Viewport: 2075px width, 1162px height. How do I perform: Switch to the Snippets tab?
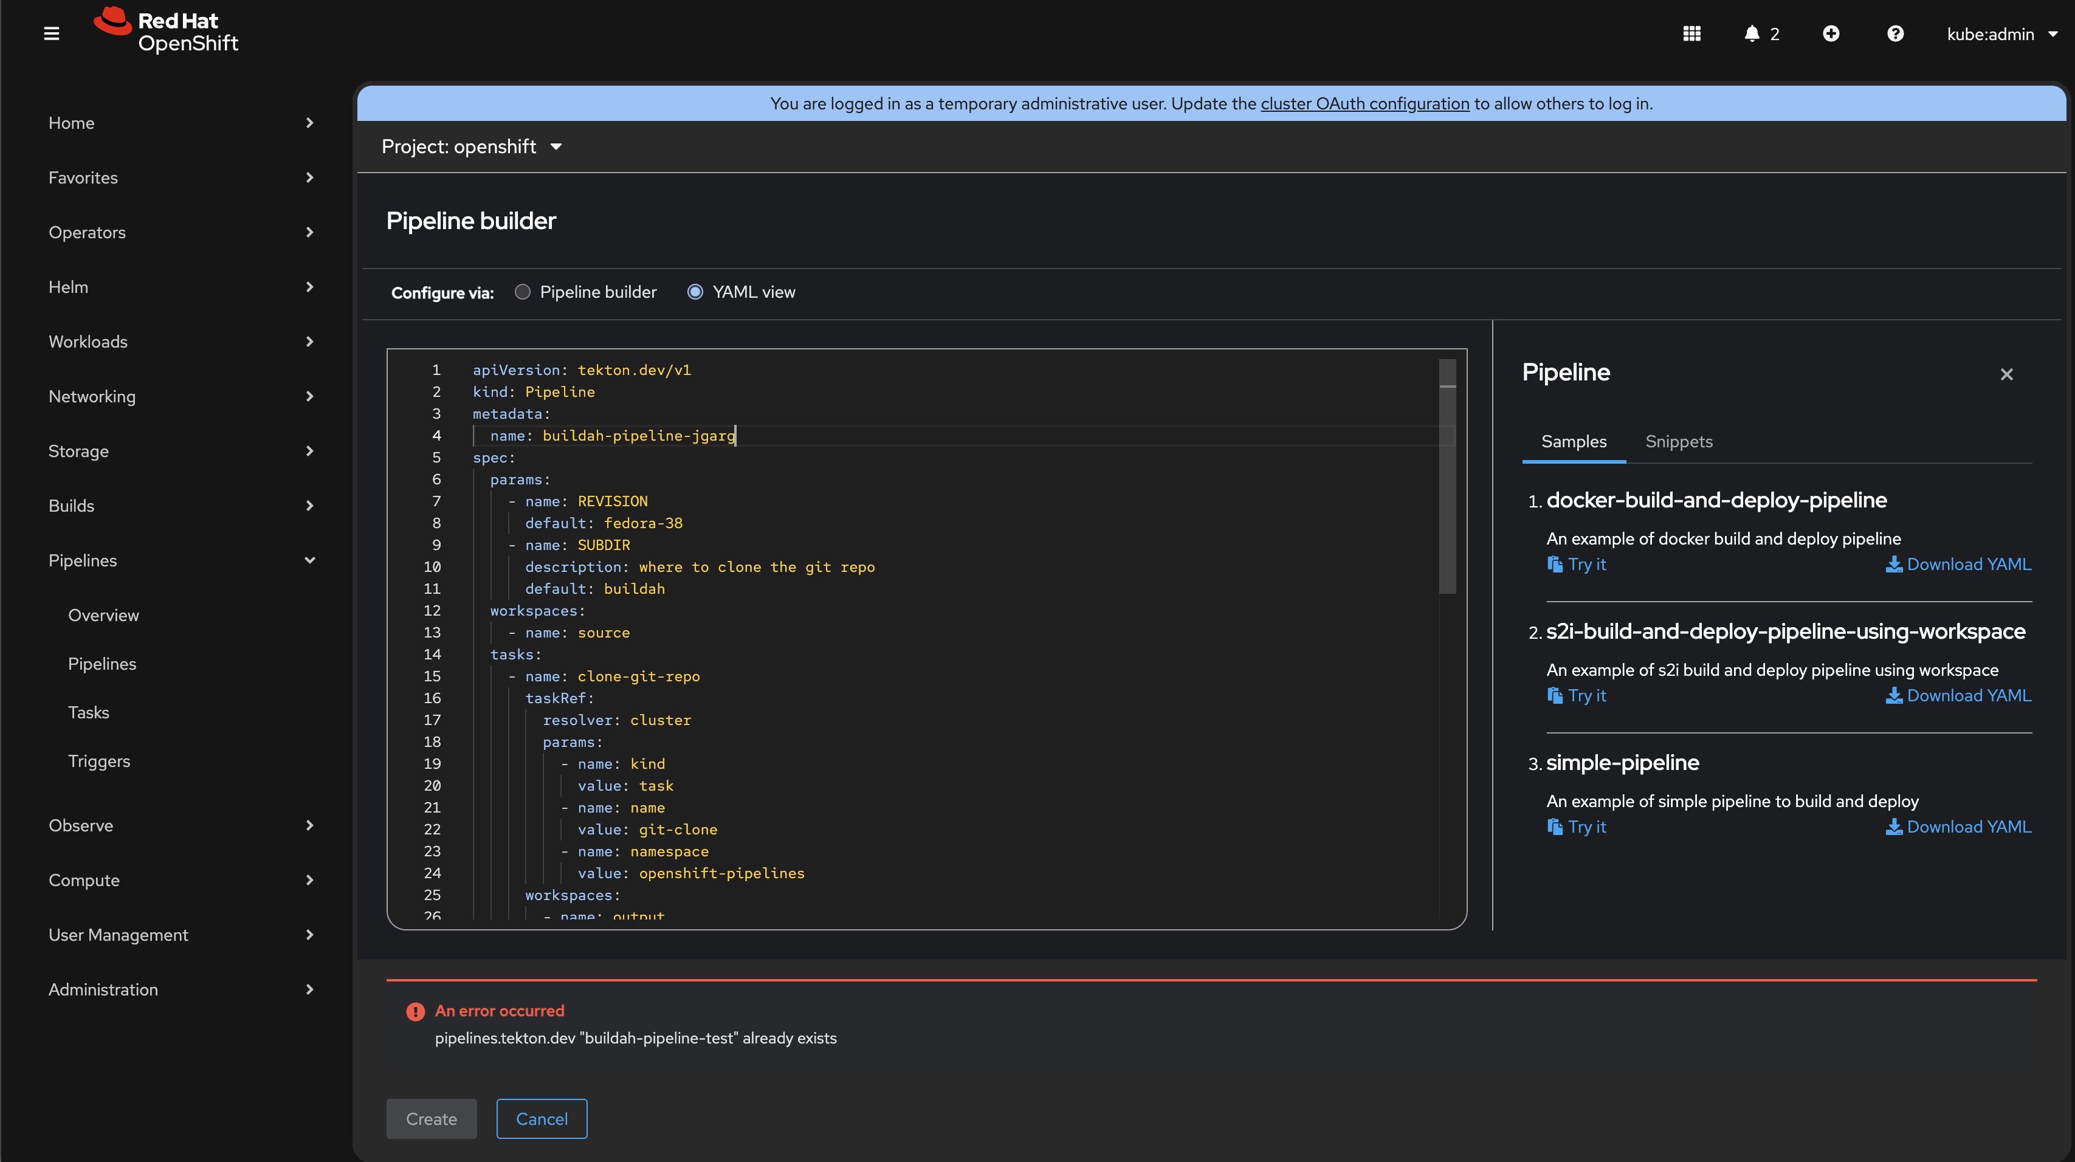pos(1678,441)
